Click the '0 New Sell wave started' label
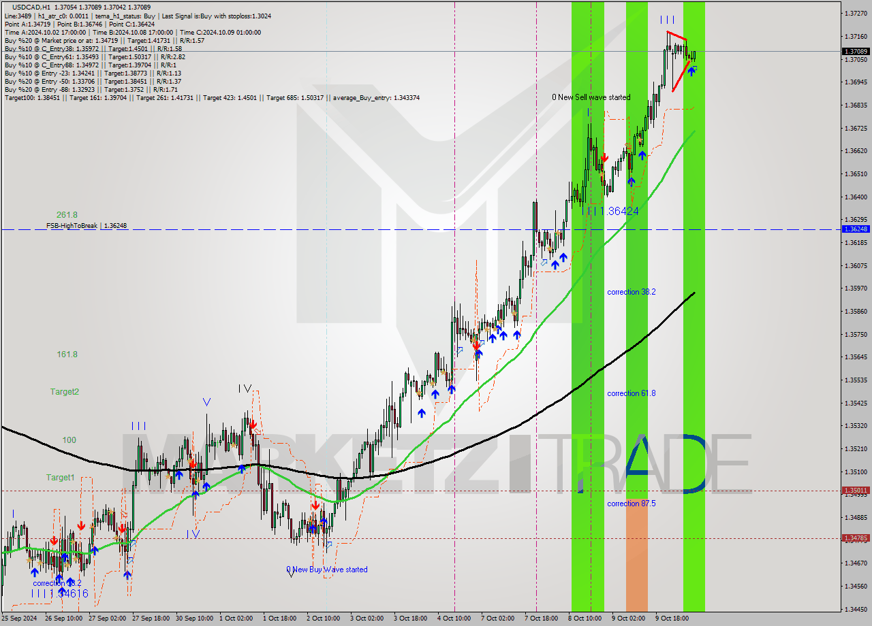The height and width of the screenshot is (626, 872). coord(591,97)
